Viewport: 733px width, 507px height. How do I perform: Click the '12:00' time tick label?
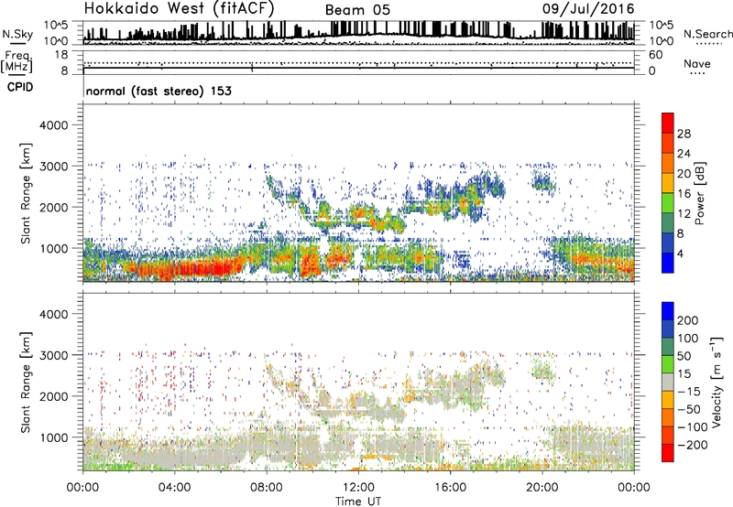pos(358,487)
